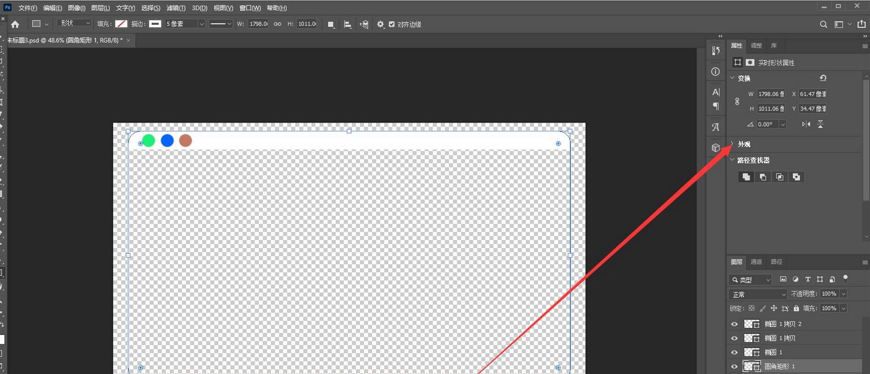
Task: Toggle layer filtering switch on or off
Action: tap(845, 278)
